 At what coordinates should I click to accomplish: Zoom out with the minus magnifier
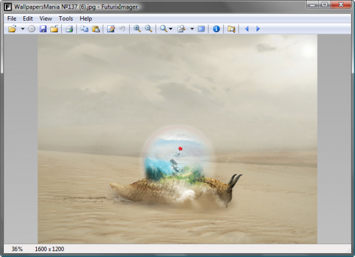click(148, 29)
